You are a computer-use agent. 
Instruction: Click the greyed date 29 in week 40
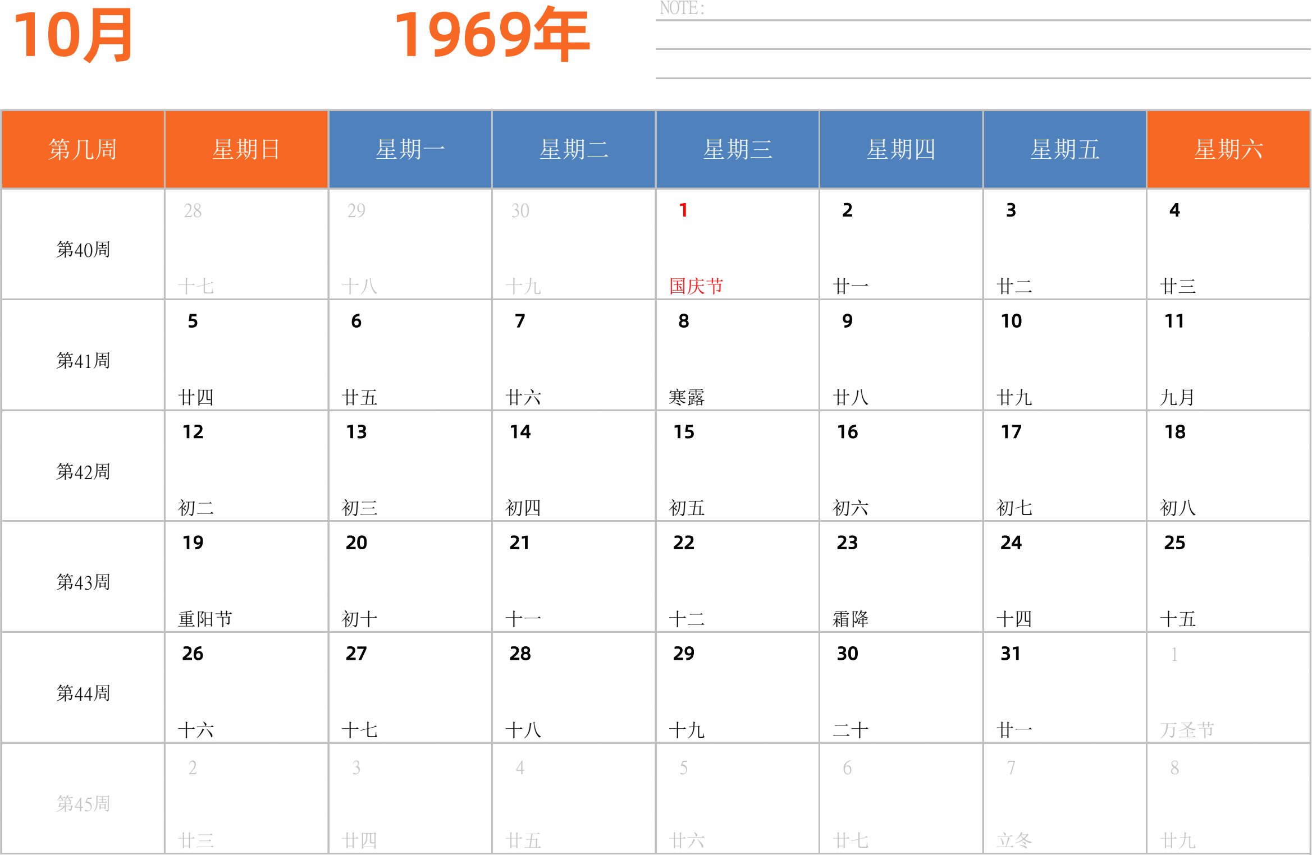(356, 211)
